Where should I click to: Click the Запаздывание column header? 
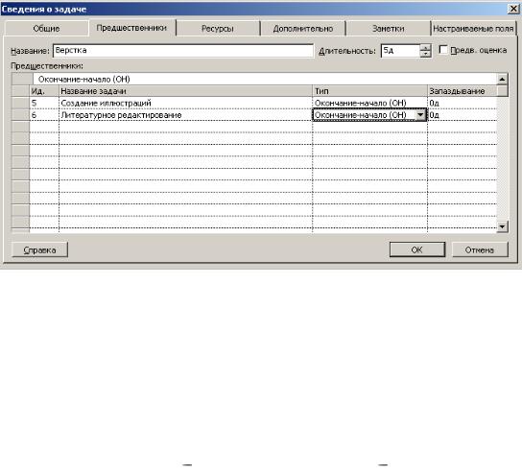pos(463,91)
